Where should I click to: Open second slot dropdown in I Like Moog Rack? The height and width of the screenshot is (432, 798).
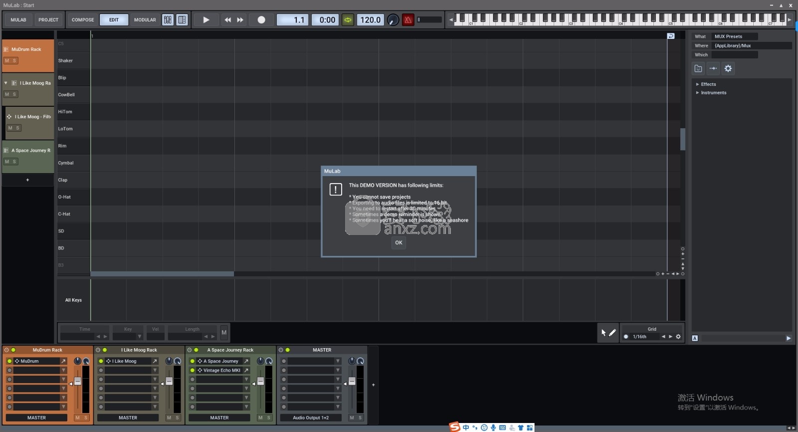coord(155,370)
